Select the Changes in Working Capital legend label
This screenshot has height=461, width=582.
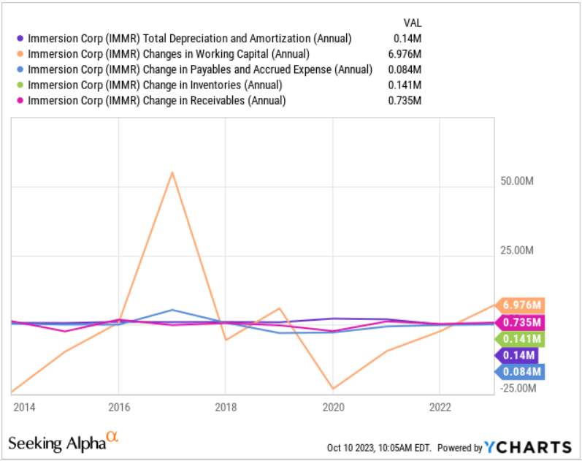pos(169,54)
